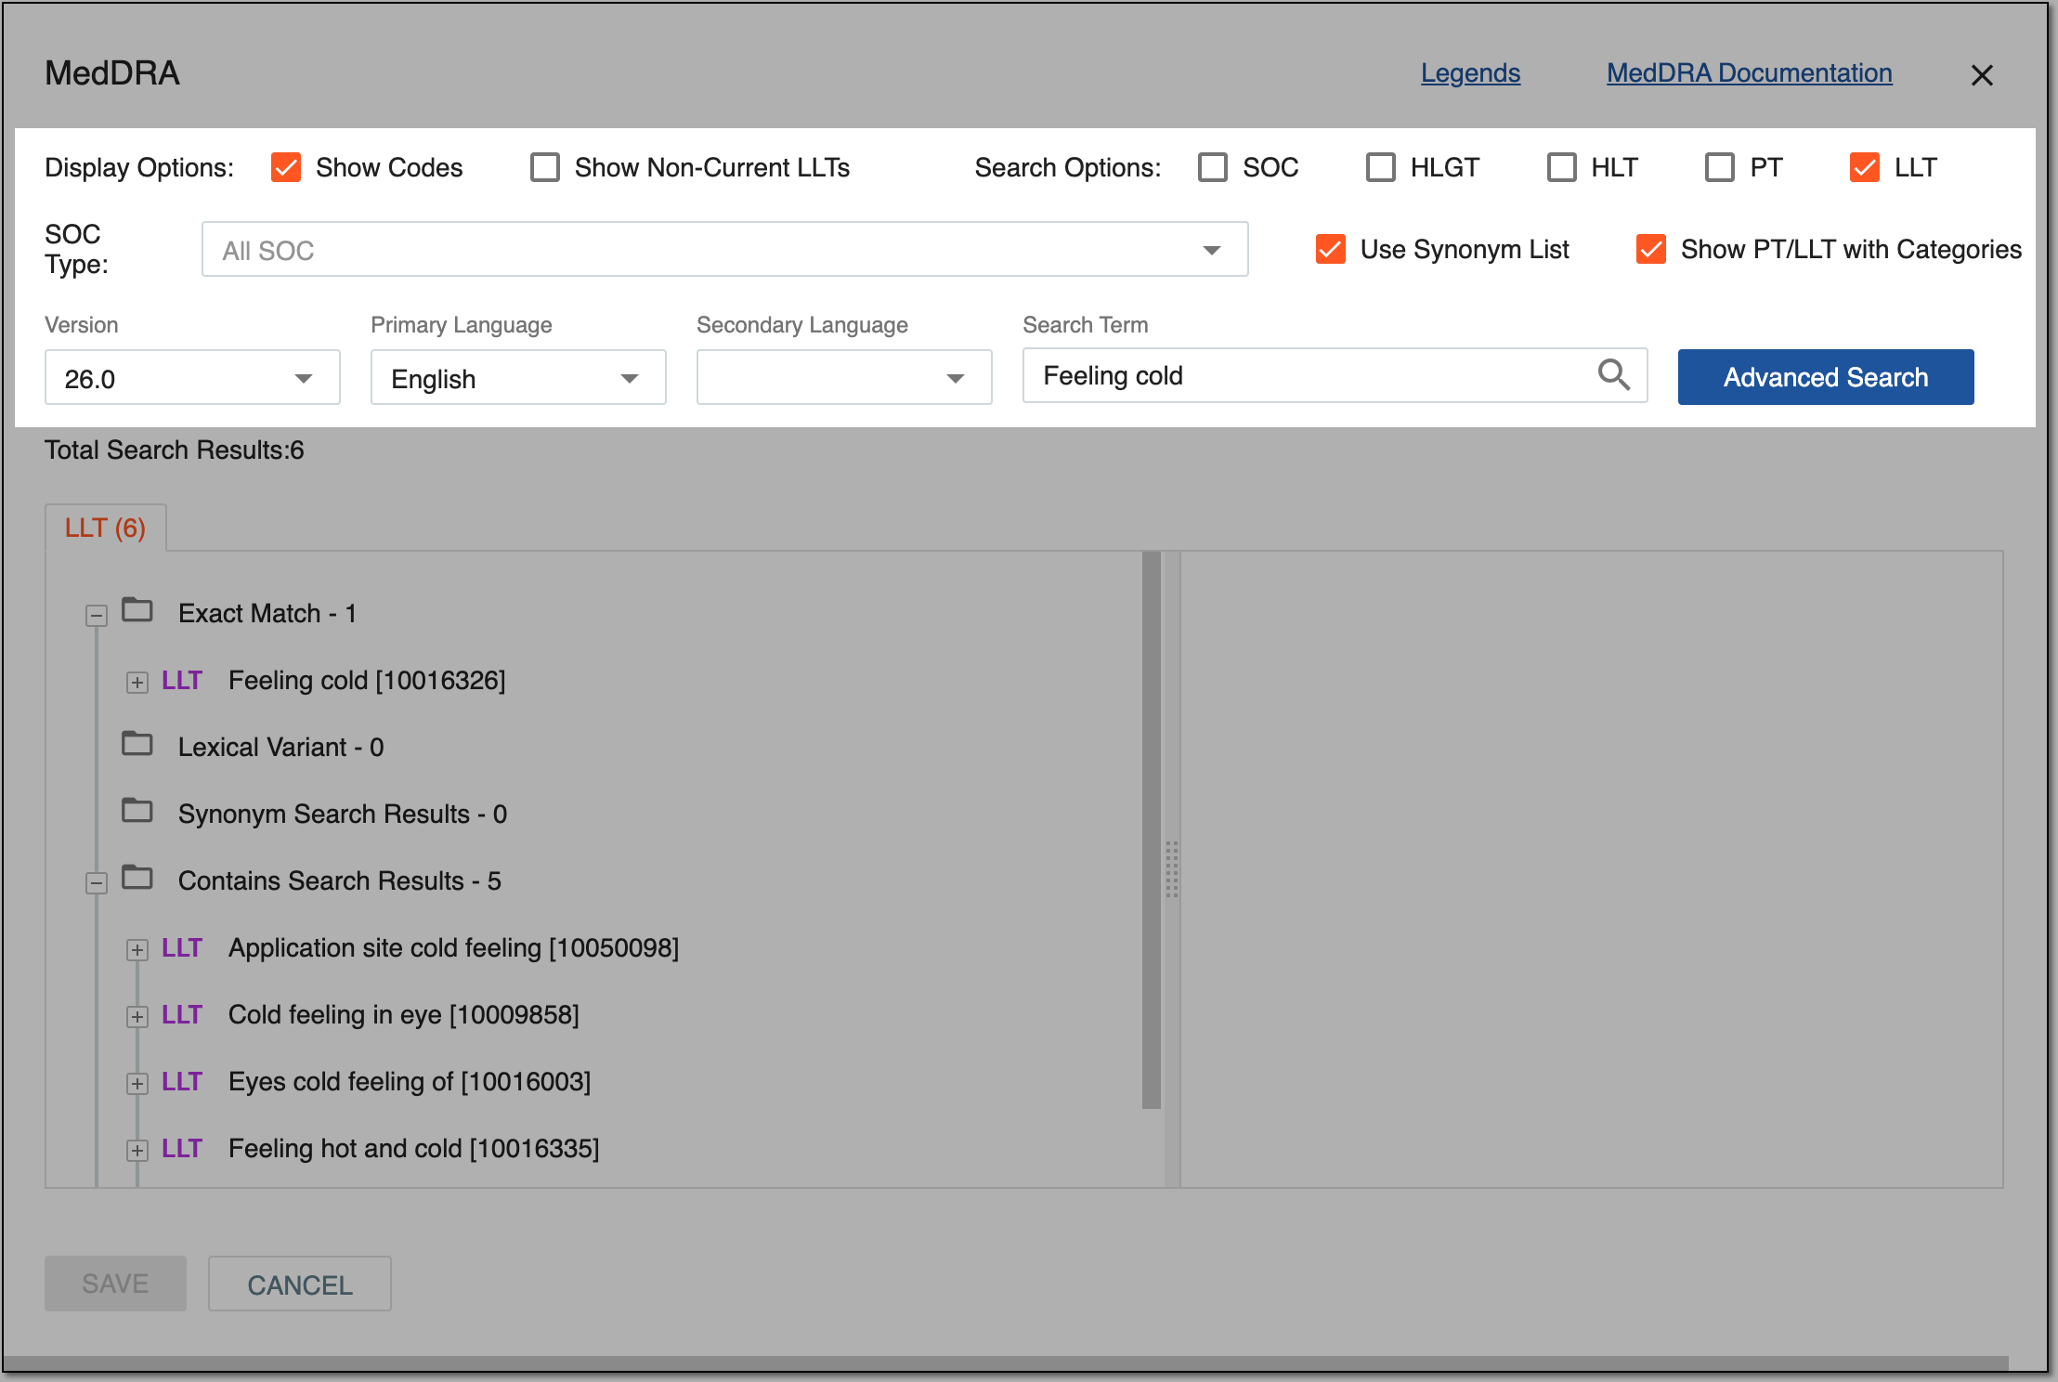This screenshot has height=1382, width=2058.
Task: Tick the PT search option
Action: coord(1720,167)
